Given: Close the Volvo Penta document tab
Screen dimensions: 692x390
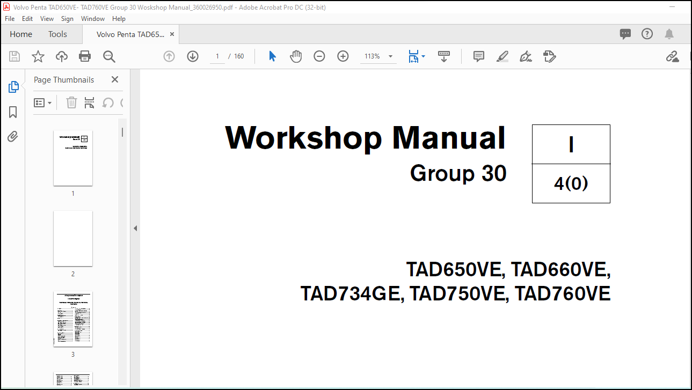Looking at the screenshot, I should 172,34.
